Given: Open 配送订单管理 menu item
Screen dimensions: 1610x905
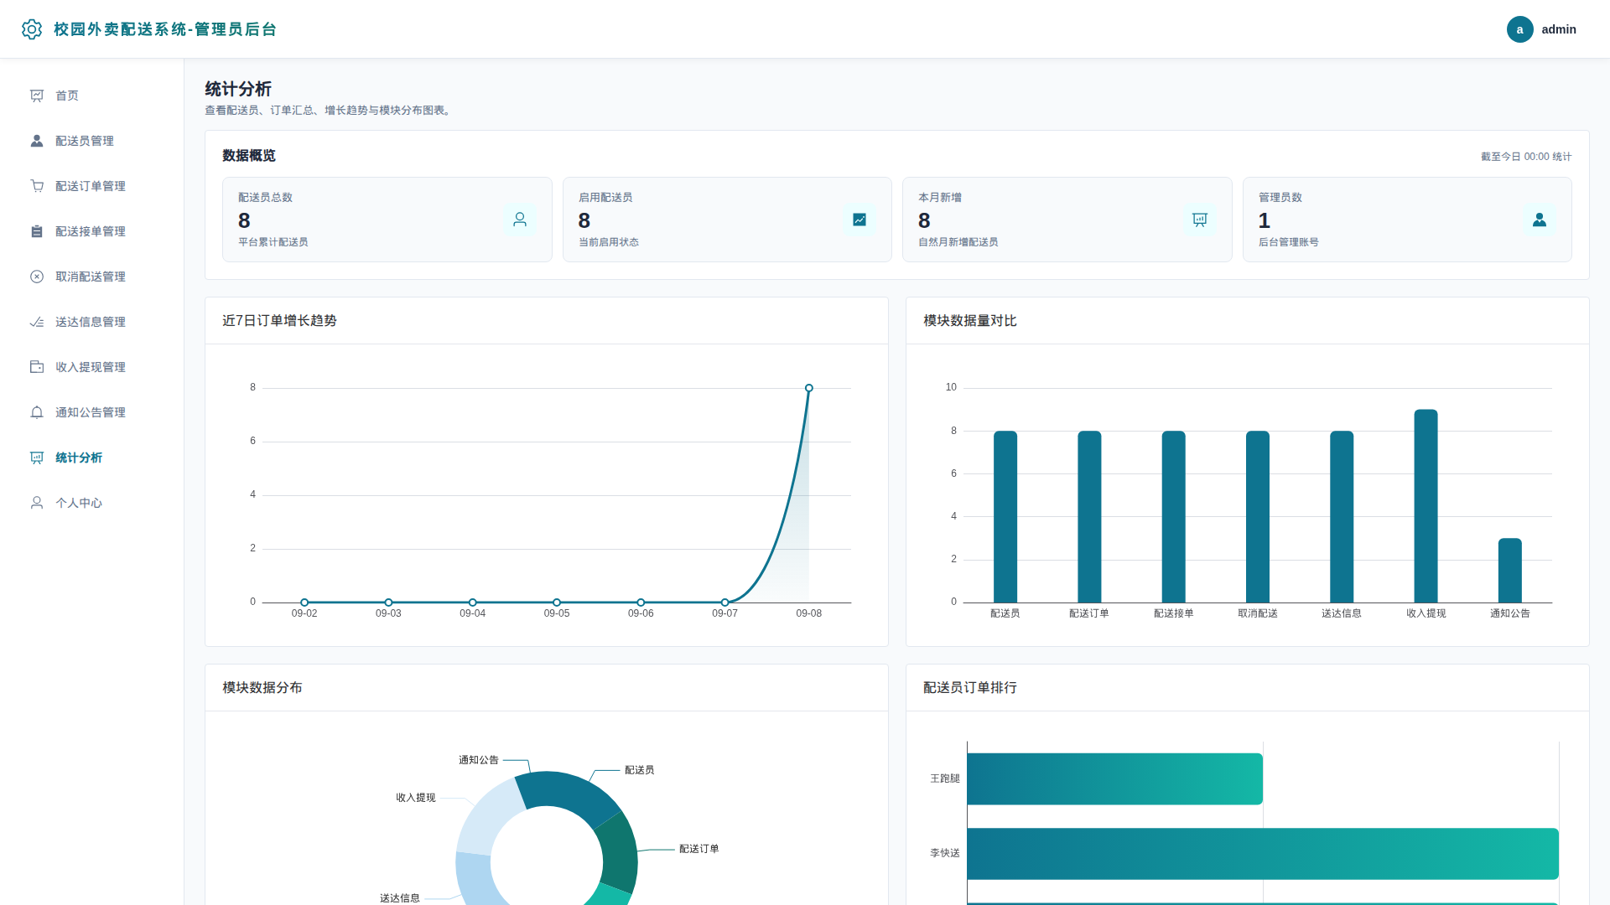Looking at the screenshot, I should point(92,186).
